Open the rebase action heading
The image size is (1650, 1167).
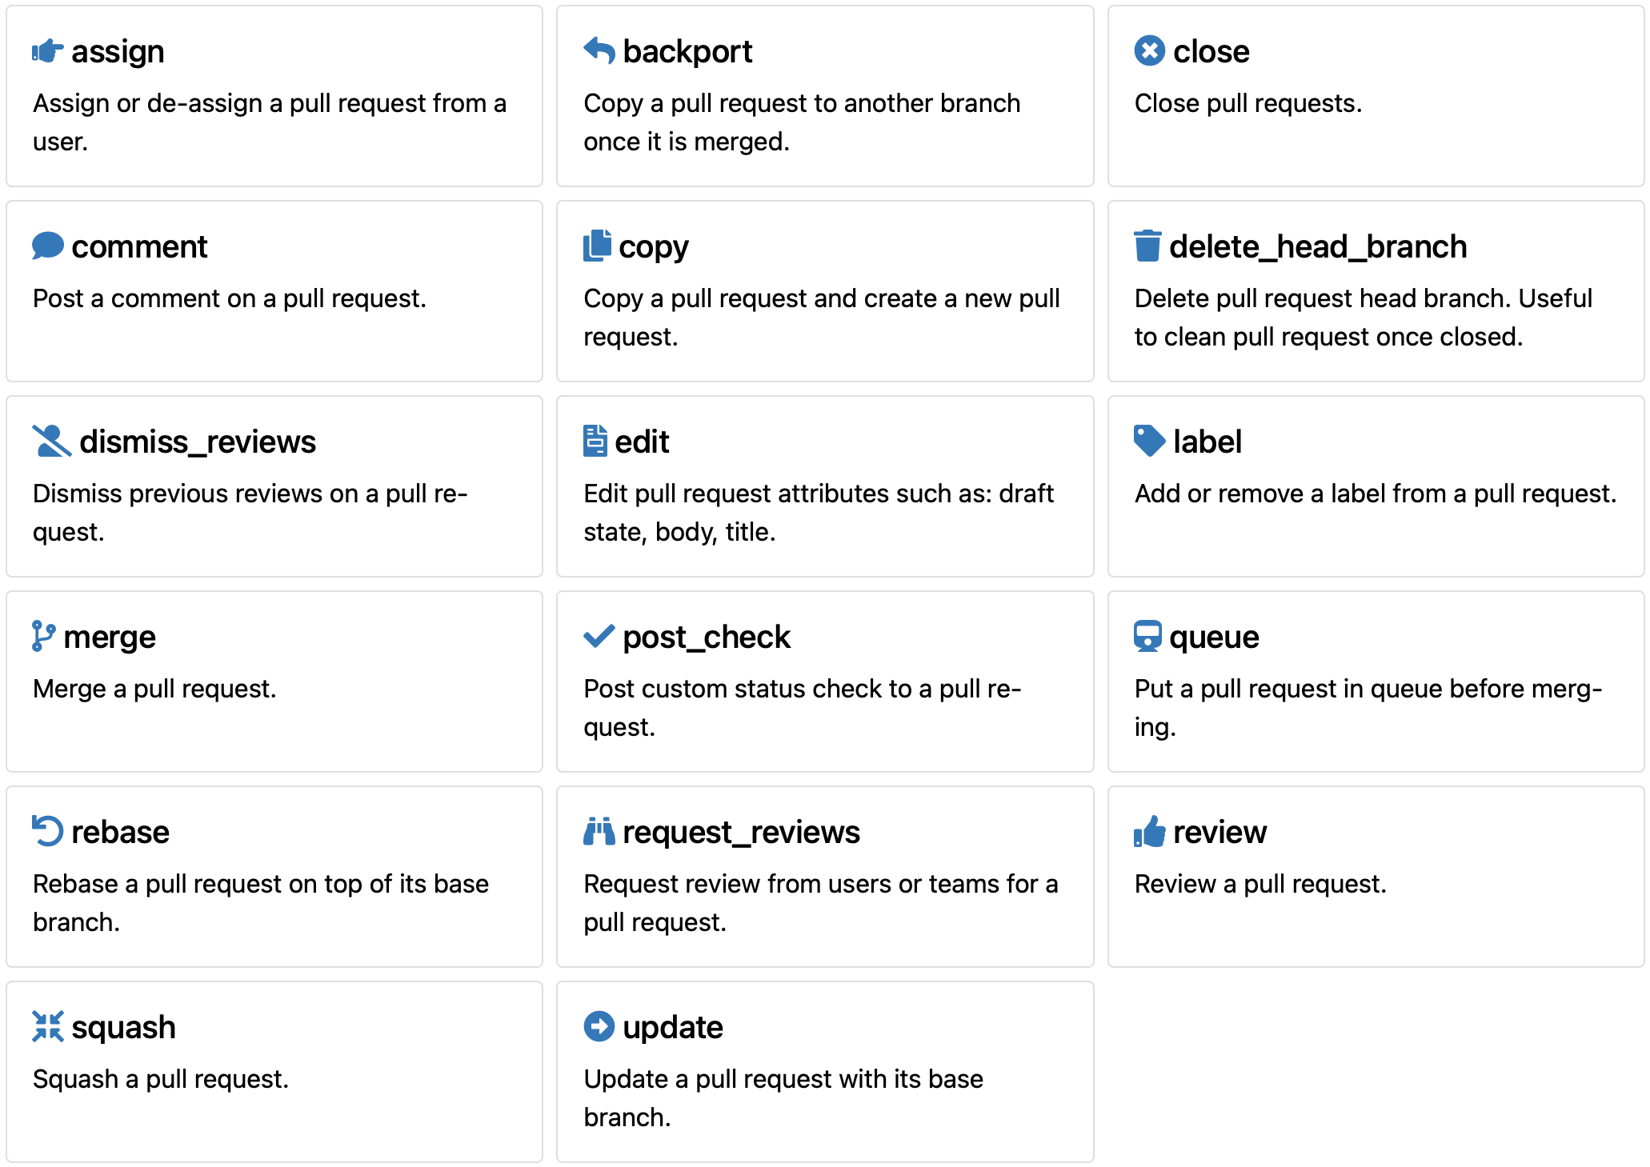(120, 832)
